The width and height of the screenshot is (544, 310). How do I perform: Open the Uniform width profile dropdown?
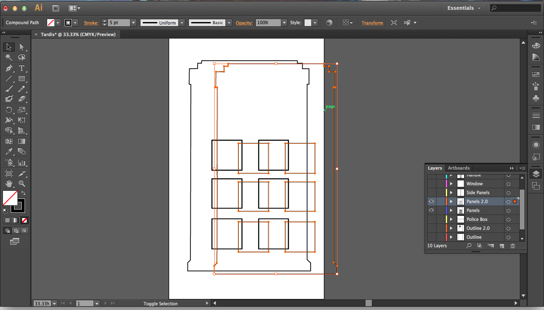[182, 22]
